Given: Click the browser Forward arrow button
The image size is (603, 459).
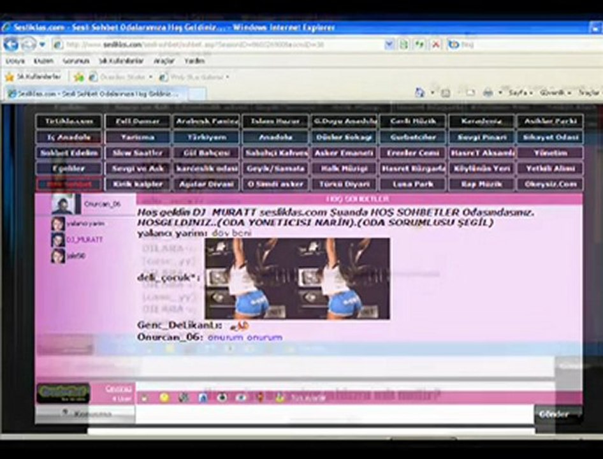Looking at the screenshot, I should pyautogui.click(x=29, y=45).
